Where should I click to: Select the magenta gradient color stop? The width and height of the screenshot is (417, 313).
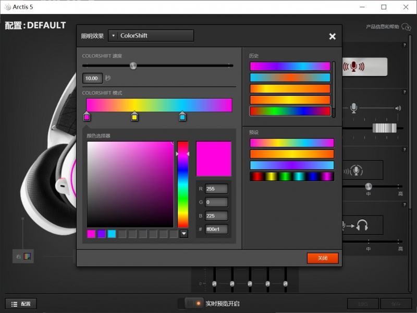pyautogui.click(x=87, y=117)
